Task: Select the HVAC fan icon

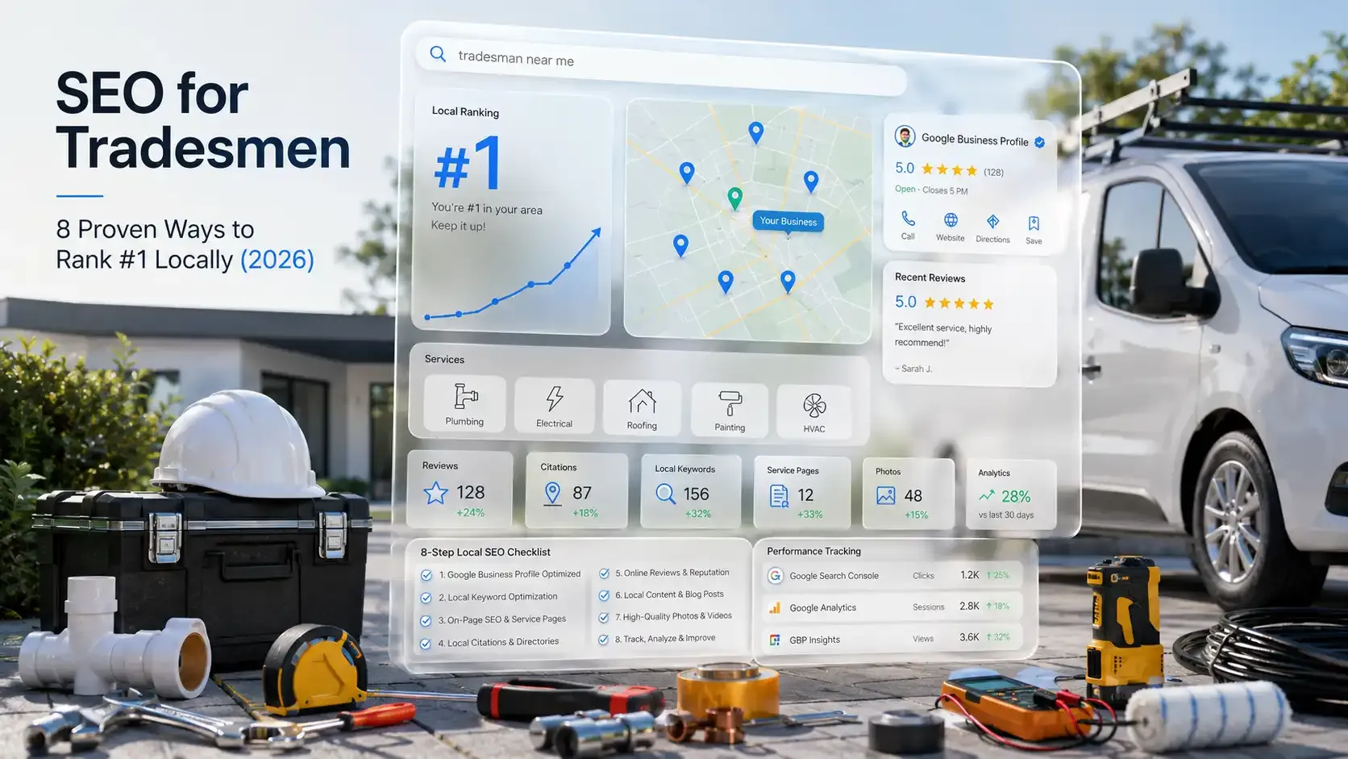Action: (x=814, y=405)
